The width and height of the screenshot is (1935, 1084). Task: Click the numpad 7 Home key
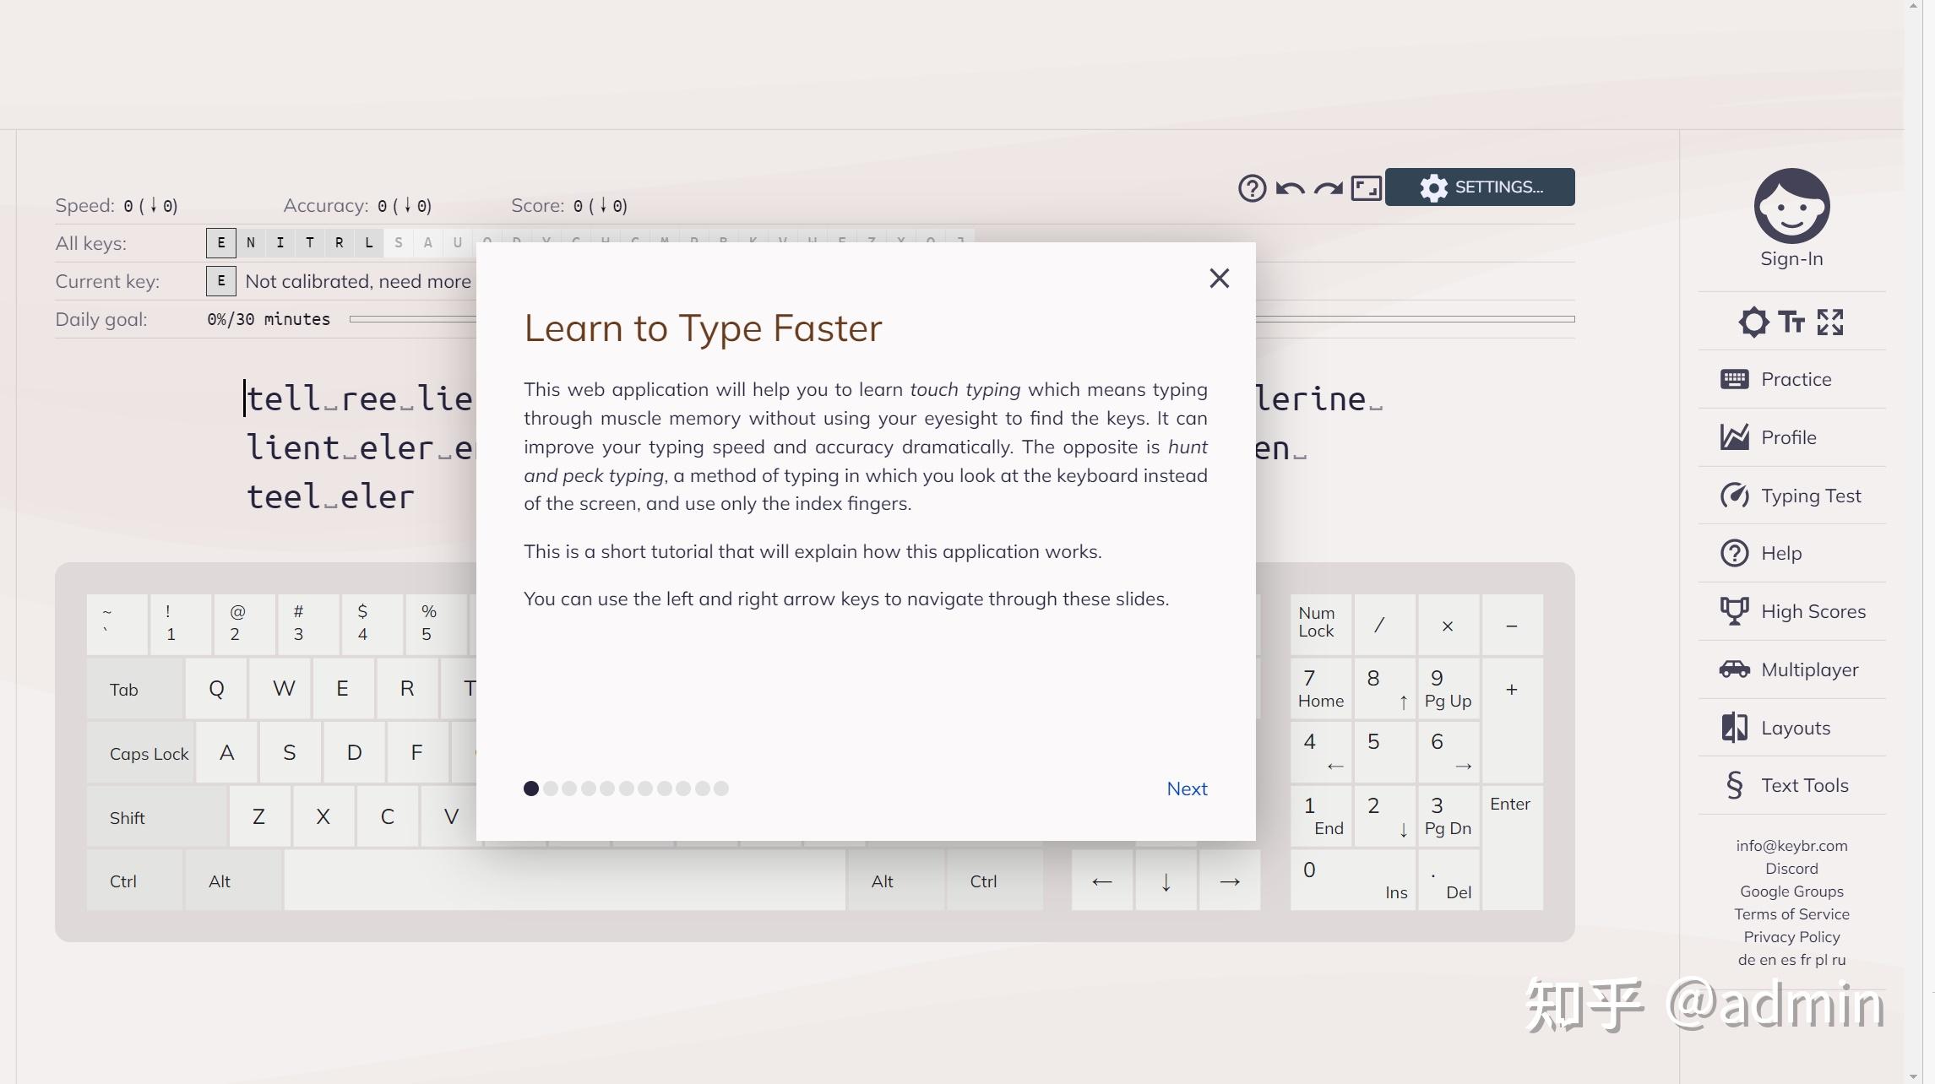click(x=1321, y=689)
